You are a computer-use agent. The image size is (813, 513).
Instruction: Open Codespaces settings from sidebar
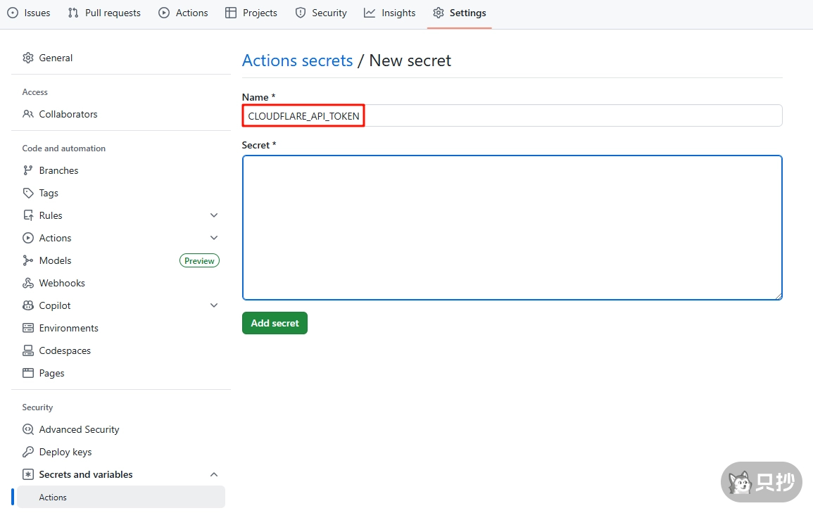(x=27, y=350)
